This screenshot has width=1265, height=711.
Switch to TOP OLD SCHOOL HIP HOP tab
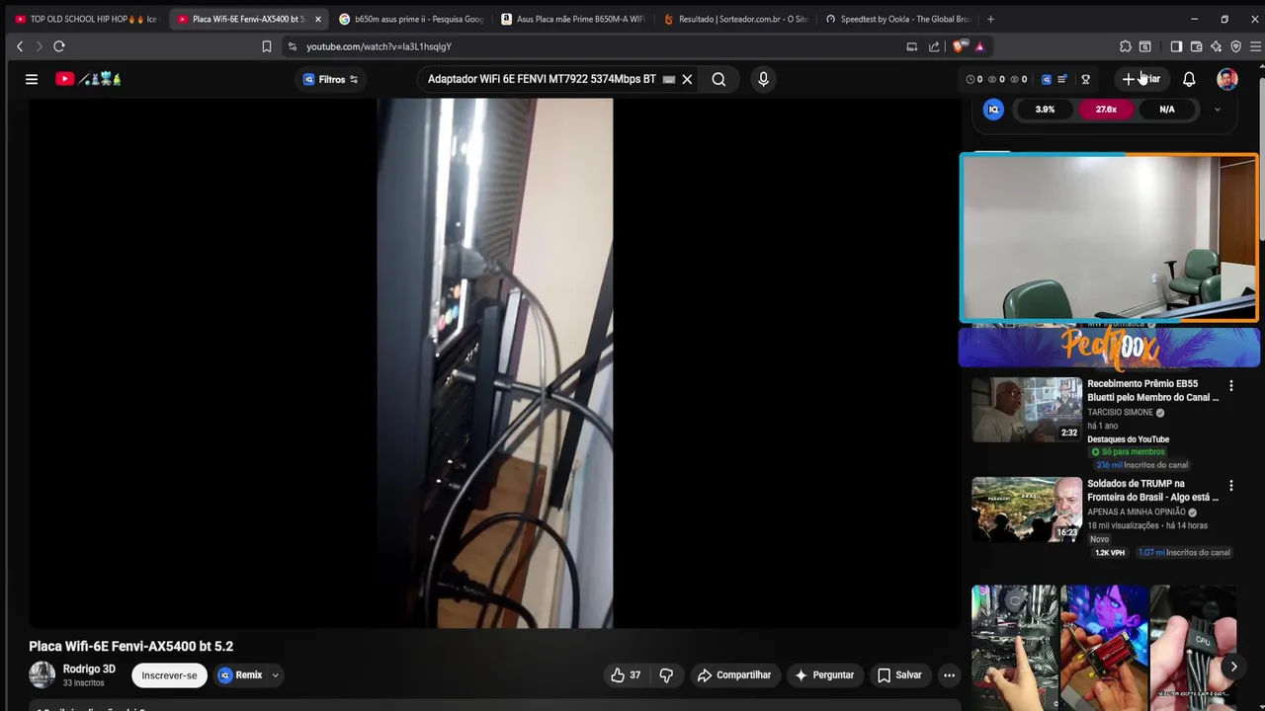(86, 19)
